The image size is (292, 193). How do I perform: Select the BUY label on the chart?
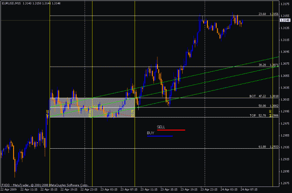tap(150, 133)
